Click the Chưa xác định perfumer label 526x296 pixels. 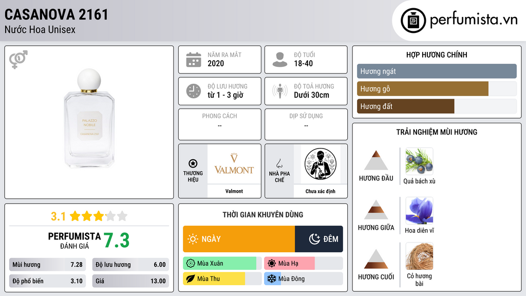pos(321,191)
